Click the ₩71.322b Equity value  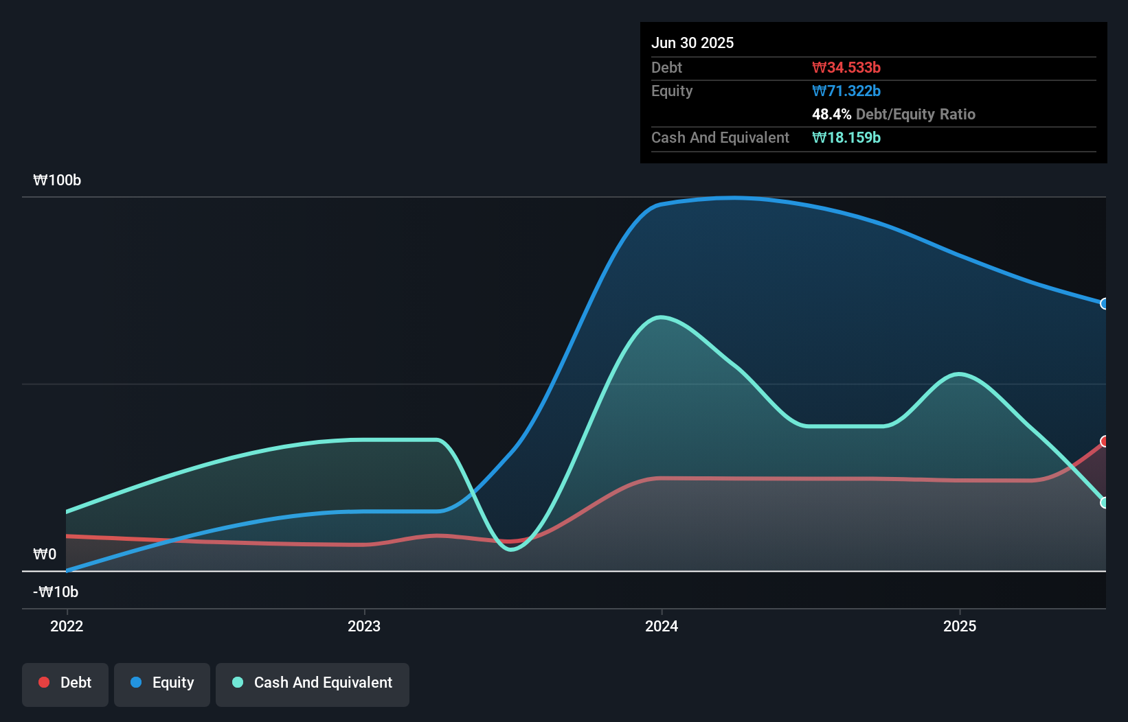pyautogui.click(x=846, y=91)
